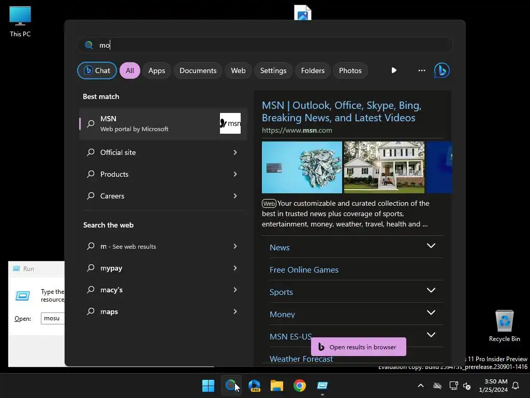Click the crumpled money news thumbnail
The image size is (530, 398).
(x=302, y=167)
